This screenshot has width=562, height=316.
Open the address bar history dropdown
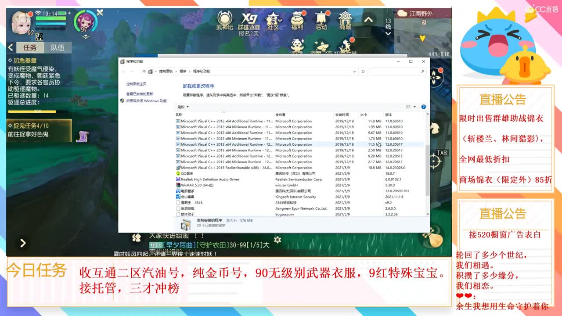click(355, 71)
